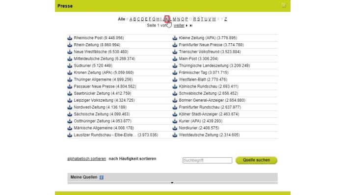Click the icon beside Frankfurter Neue Presse
346x195 pixels.
pos(175,45)
